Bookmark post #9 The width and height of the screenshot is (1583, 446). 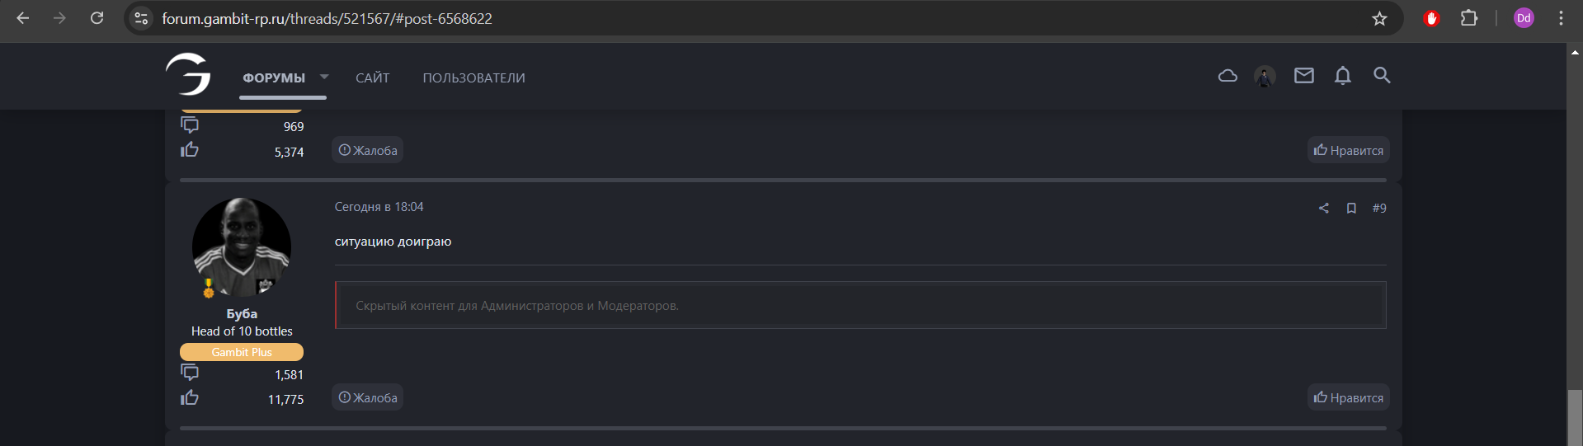(1351, 208)
